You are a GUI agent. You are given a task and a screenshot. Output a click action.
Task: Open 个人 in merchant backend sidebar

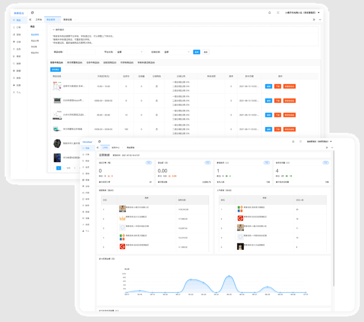coord(18,92)
